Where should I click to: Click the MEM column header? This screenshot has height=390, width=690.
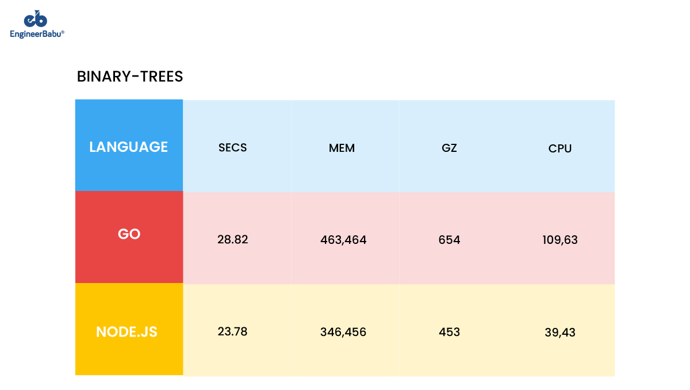coord(342,148)
